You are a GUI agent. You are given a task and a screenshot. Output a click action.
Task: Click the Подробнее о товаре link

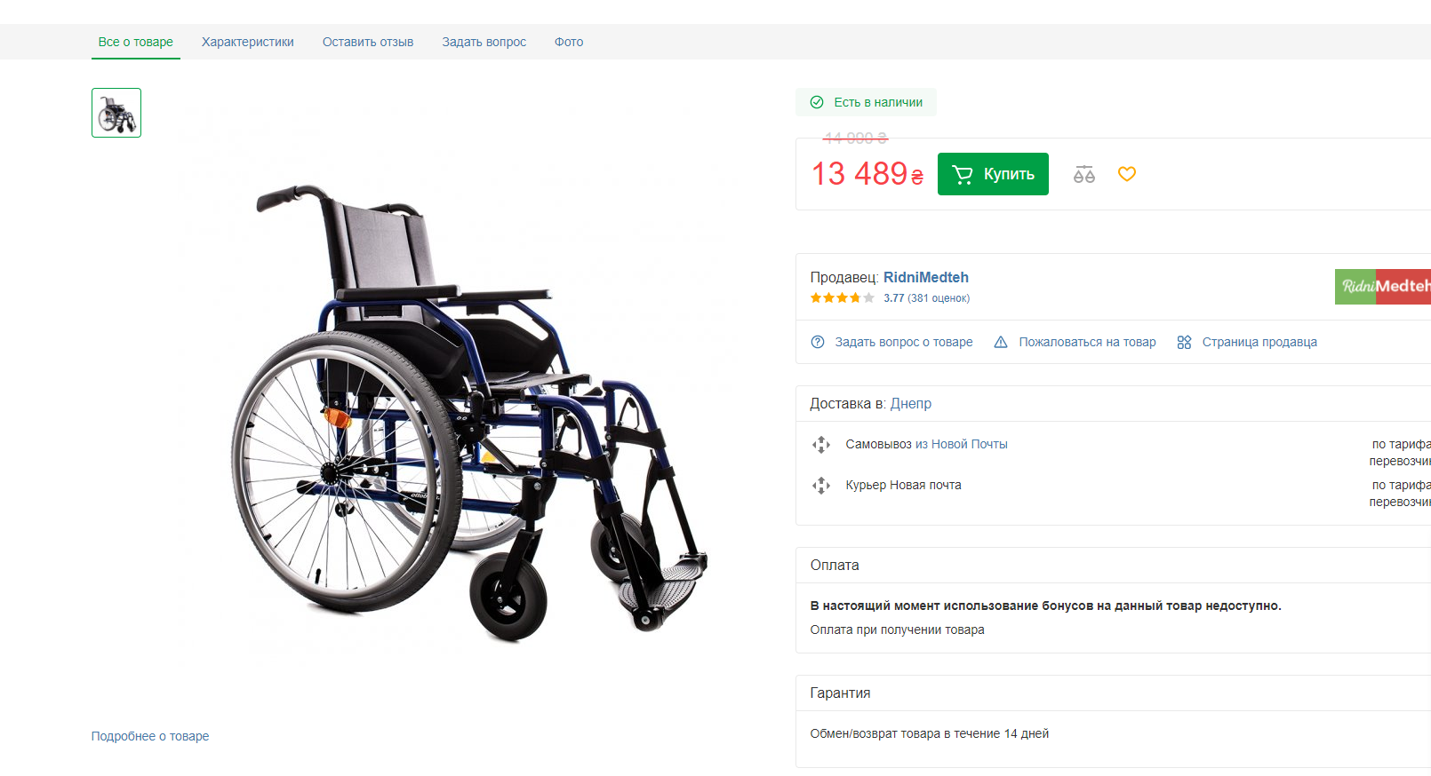pyautogui.click(x=150, y=736)
